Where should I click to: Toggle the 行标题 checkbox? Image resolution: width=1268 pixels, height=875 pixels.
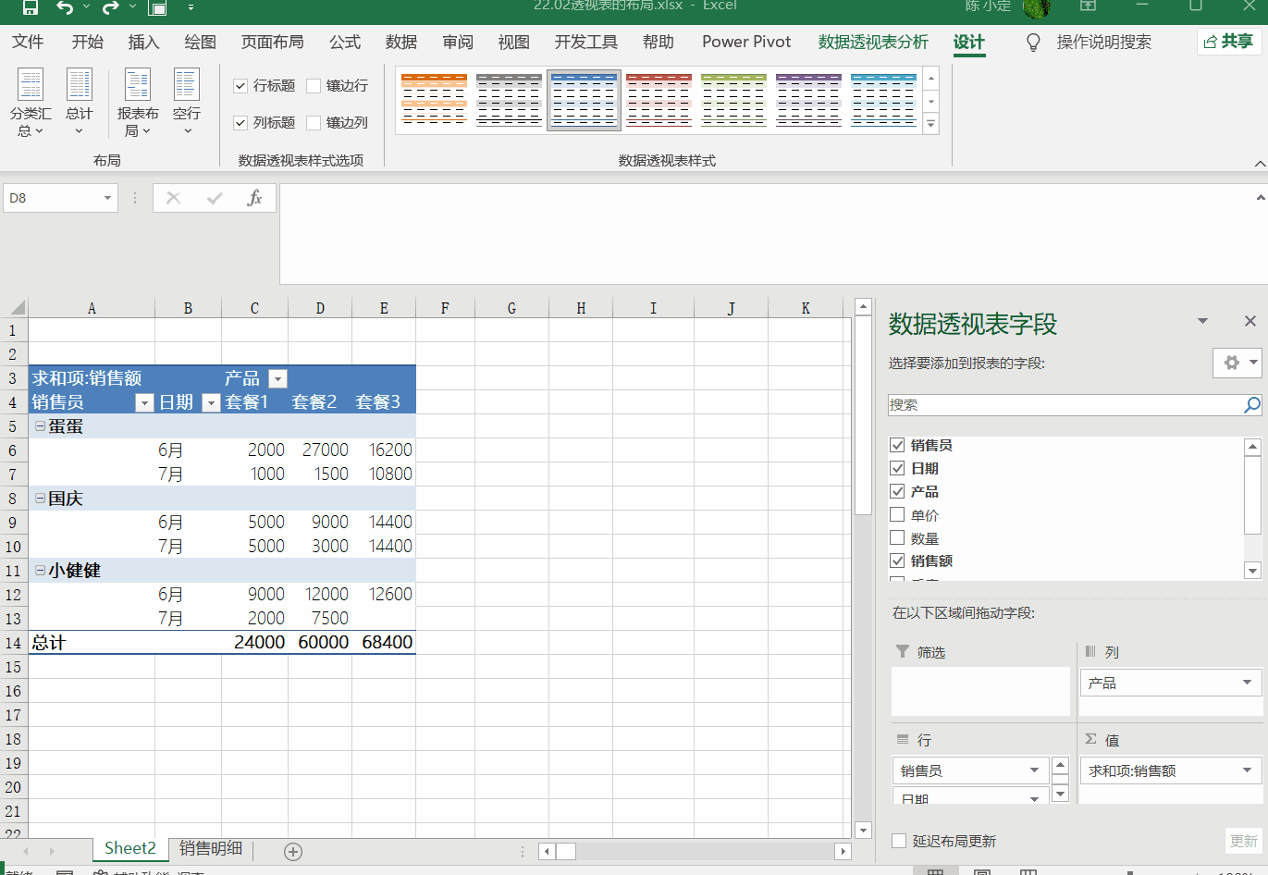click(240, 86)
